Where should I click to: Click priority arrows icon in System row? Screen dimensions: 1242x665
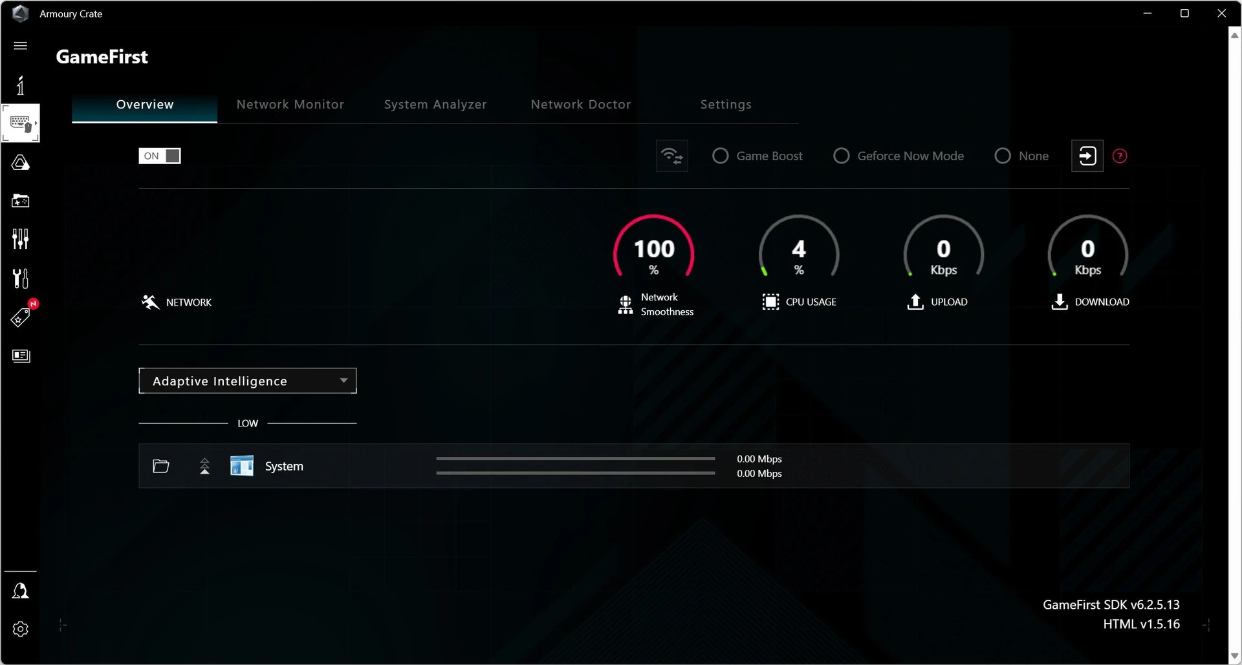pos(204,466)
